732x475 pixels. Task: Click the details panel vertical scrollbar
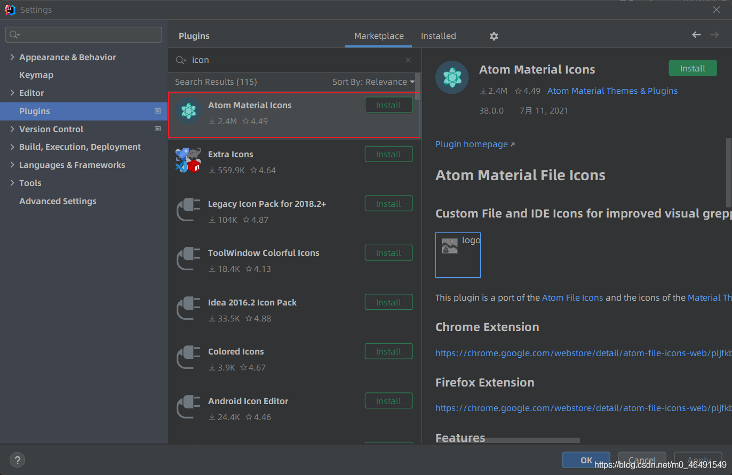click(x=729, y=172)
